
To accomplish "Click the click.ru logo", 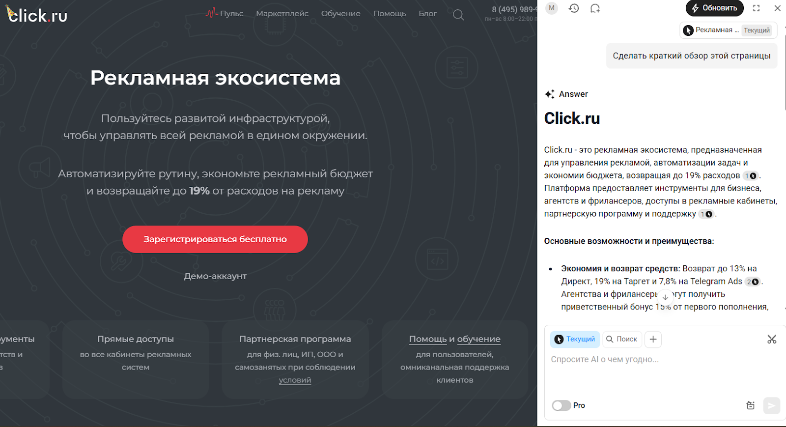I will (37, 15).
